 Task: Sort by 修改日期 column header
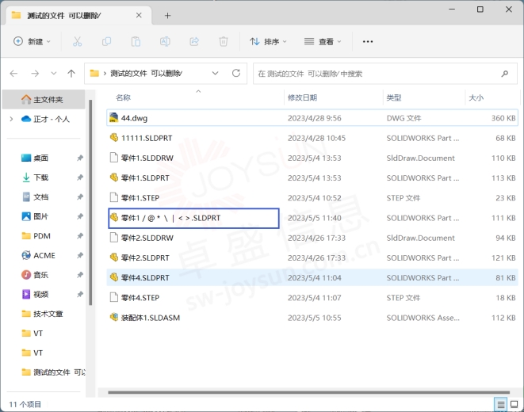pos(302,97)
